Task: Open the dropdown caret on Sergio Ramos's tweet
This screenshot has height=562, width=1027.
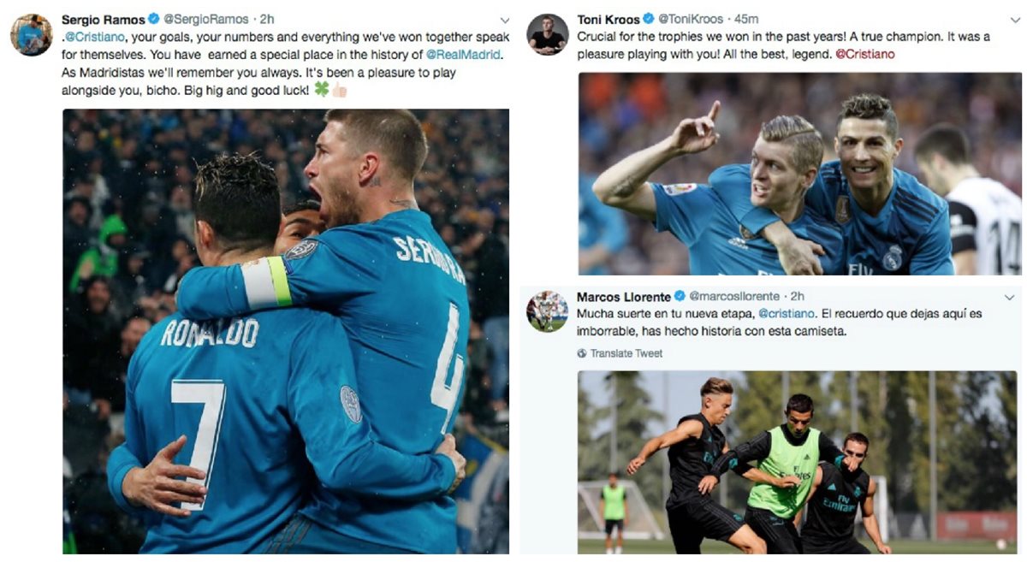Action: (x=505, y=20)
